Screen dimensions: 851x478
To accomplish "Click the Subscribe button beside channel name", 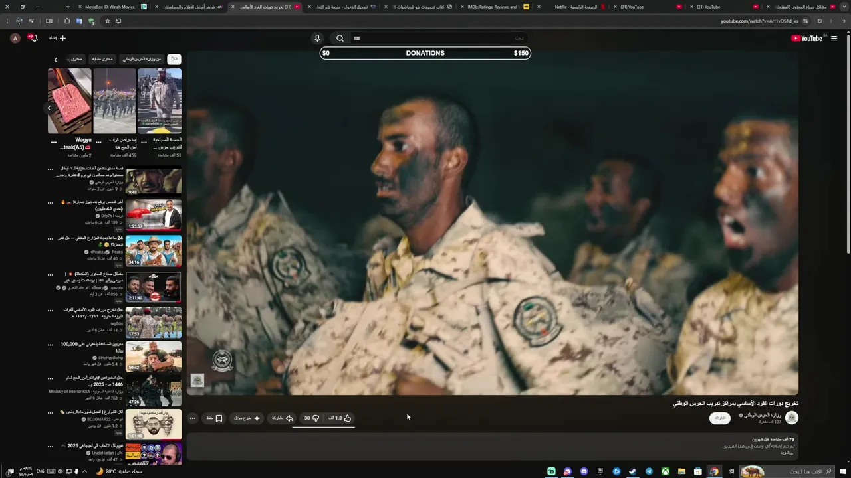I will pos(719,418).
